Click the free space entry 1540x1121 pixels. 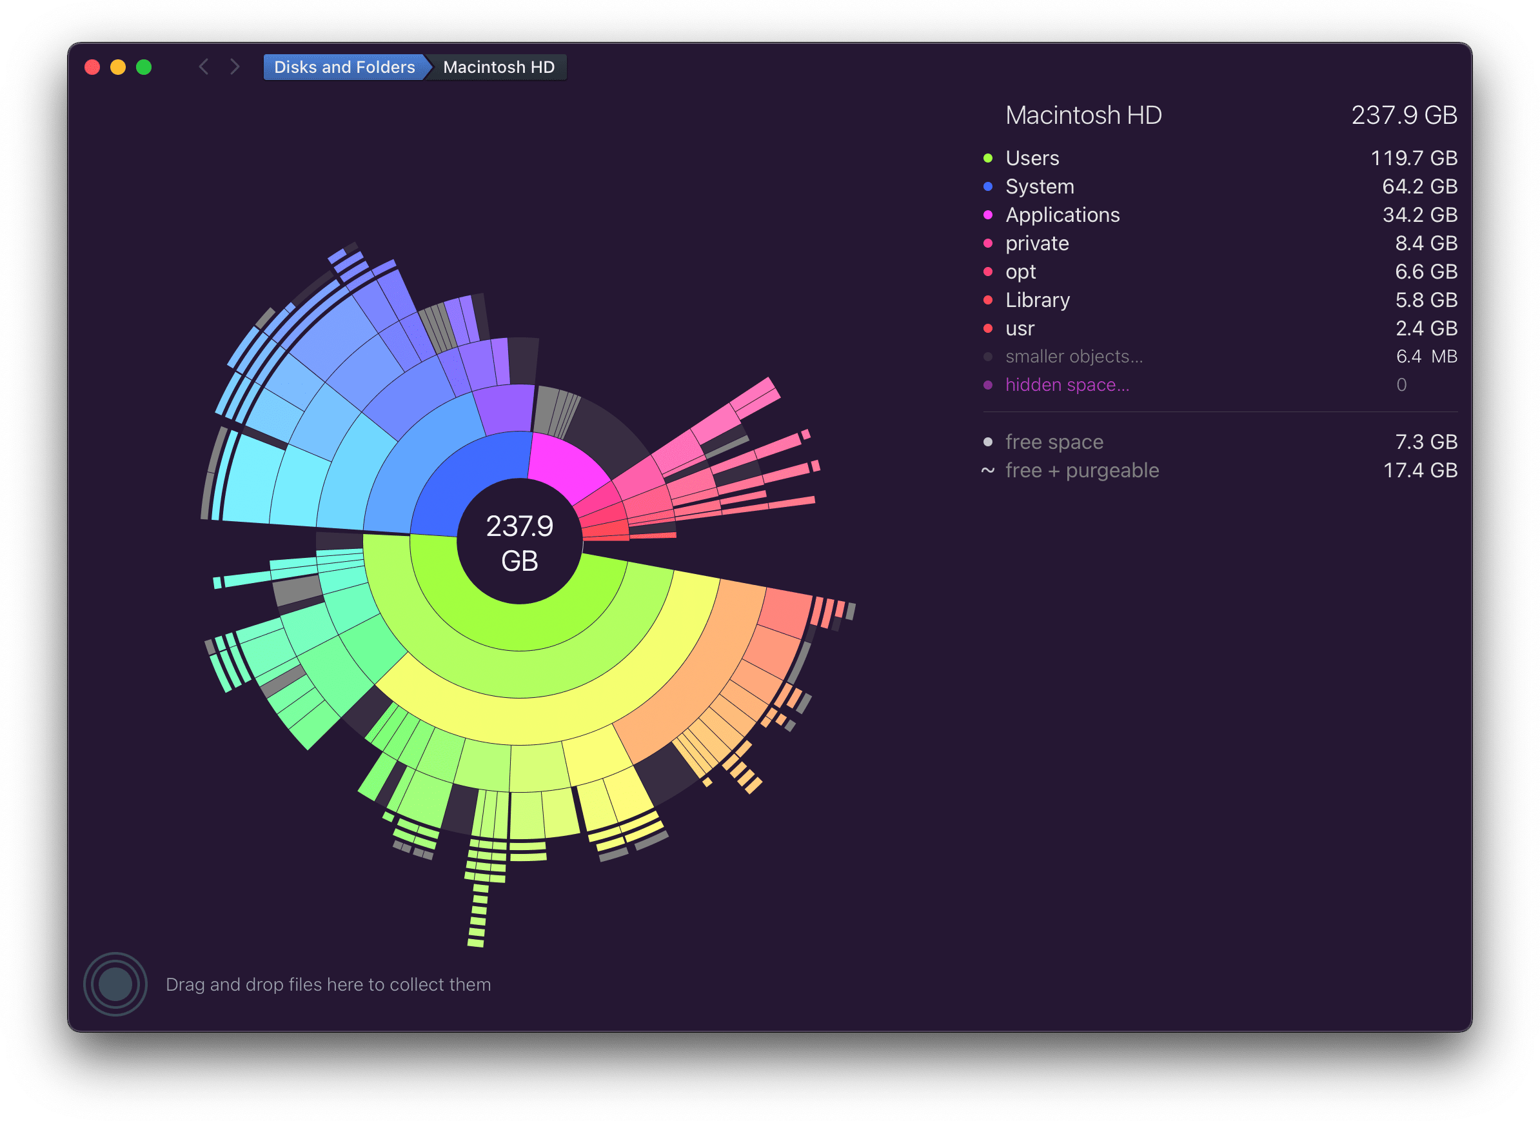[x=1054, y=441]
